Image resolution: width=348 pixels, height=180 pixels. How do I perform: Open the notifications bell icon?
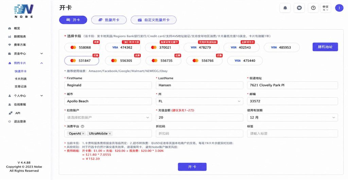pyautogui.click(x=285, y=8)
